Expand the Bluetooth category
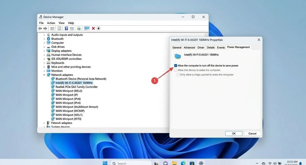This screenshot has height=165, width=306. (44, 39)
